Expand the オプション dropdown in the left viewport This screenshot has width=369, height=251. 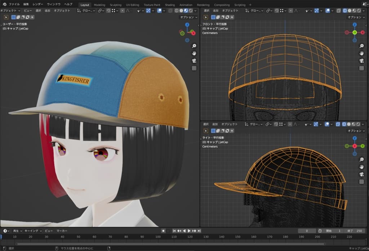tap(189, 17)
